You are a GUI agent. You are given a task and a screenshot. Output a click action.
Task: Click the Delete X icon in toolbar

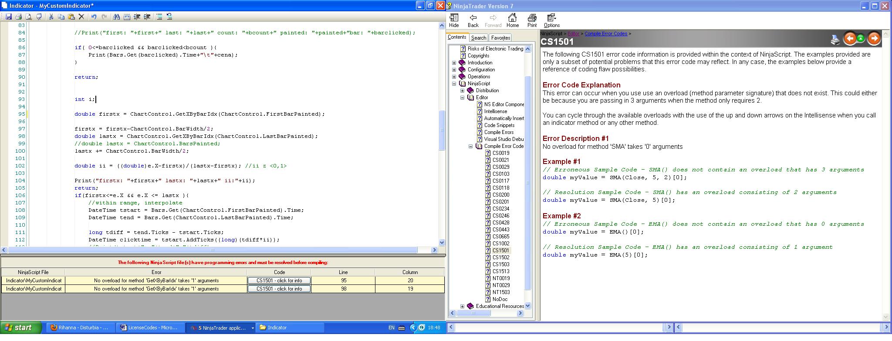(x=81, y=17)
